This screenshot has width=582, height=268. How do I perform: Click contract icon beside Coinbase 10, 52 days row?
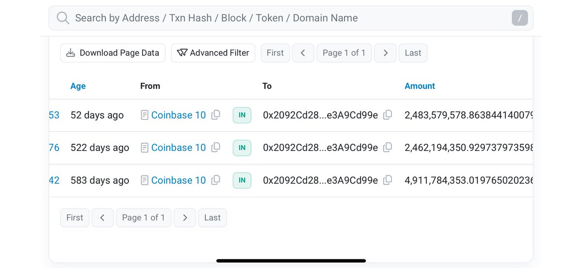click(x=145, y=115)
